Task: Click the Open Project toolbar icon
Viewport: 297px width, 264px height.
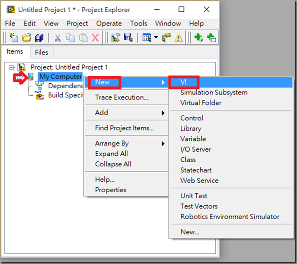Action: (x=115, y=38)
